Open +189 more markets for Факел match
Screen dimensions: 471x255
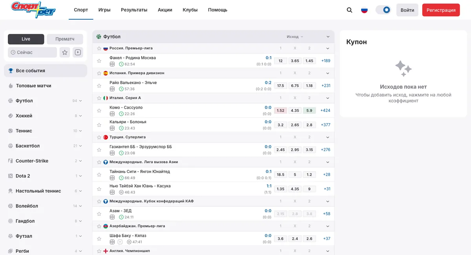(326, 61)
